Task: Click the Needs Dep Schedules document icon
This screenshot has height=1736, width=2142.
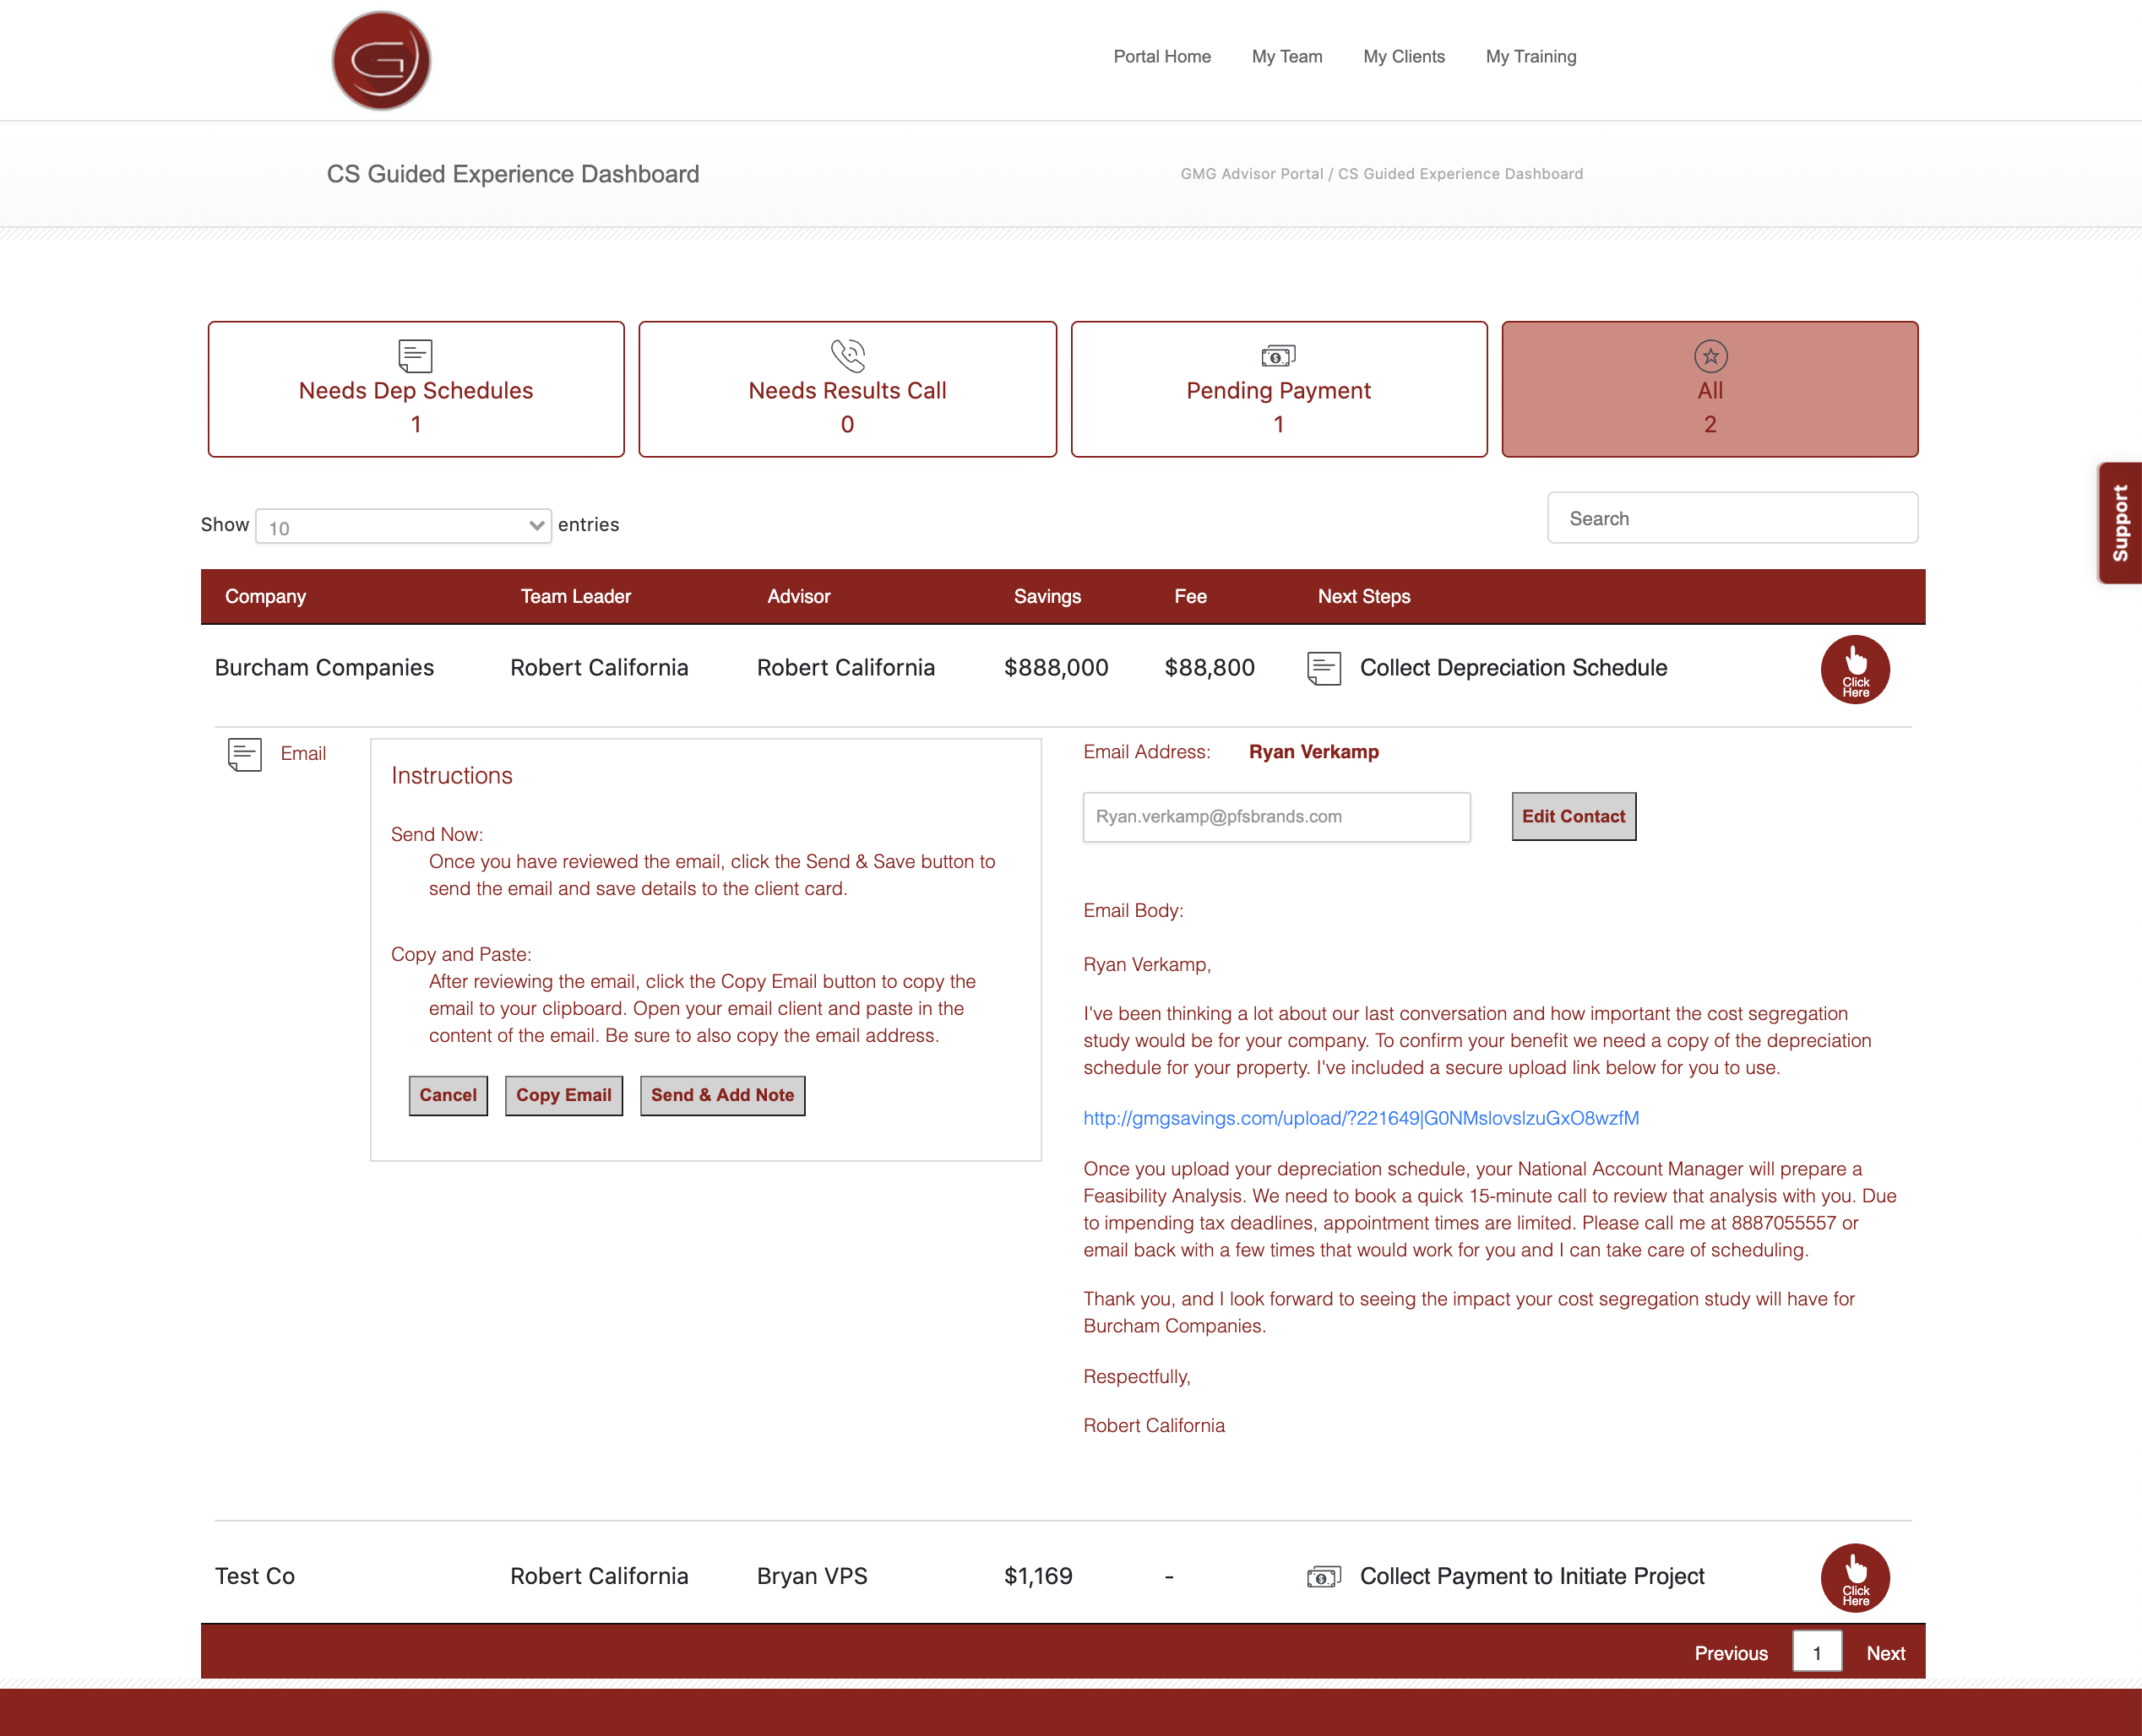Action: point(416,355)
